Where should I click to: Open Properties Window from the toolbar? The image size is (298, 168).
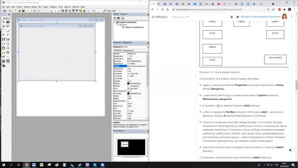(x=66, y=11)
